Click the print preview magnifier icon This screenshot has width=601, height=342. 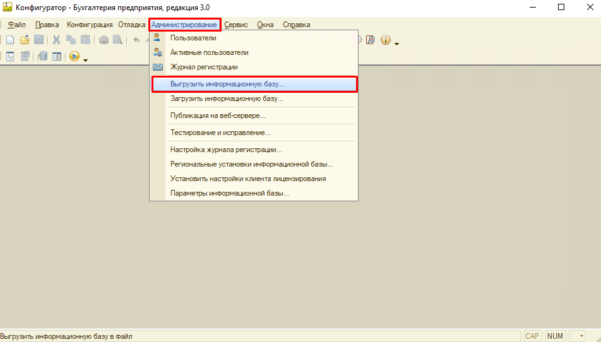[x=117, y=40]
